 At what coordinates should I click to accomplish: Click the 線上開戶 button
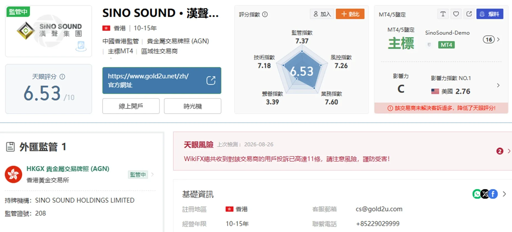131,106
